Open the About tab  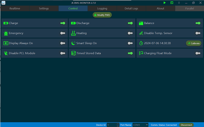(x=161, y=9)
